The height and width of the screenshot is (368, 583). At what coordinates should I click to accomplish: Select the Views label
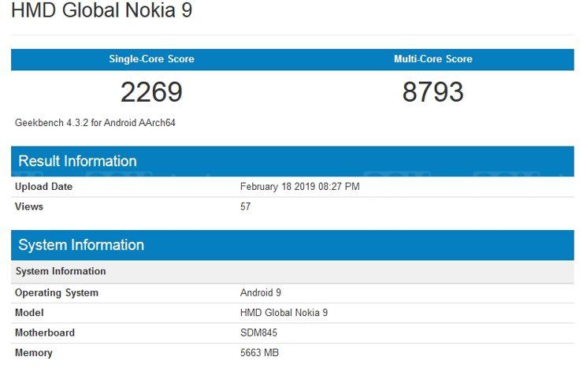pos(29,206)
